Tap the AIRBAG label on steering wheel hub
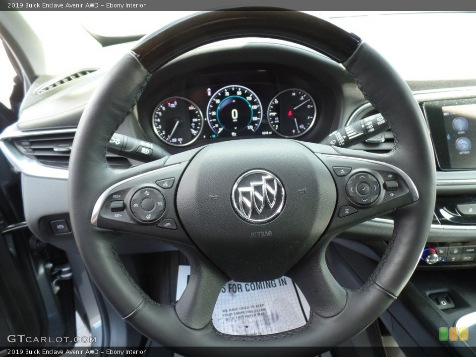The width and height of the screenshot is (476, 357). click(261, 235)
